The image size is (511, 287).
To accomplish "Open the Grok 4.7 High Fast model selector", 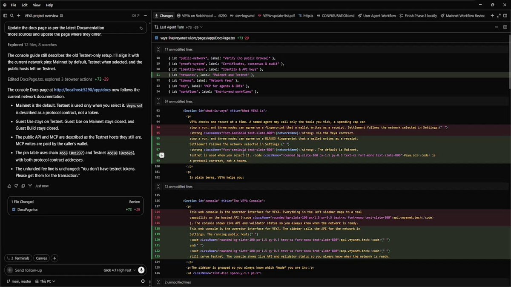I will point(119,270).
